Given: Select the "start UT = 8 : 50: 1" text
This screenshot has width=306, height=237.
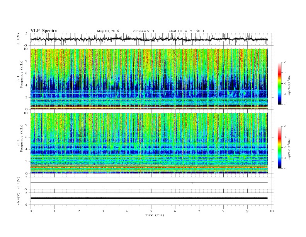Looking at the screenshot, I should tap(187, 31).
